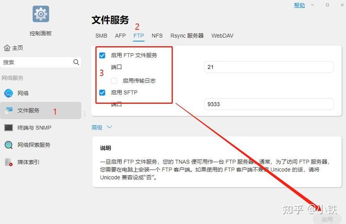Viewport: 346px width, 224px height.
Task: Click the Control Panel gear icon
Action: click(41, 14)
